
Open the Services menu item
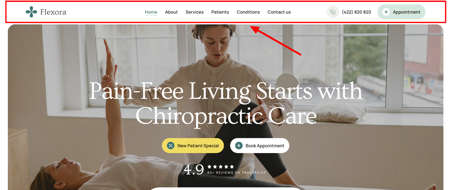click(195, 12)
